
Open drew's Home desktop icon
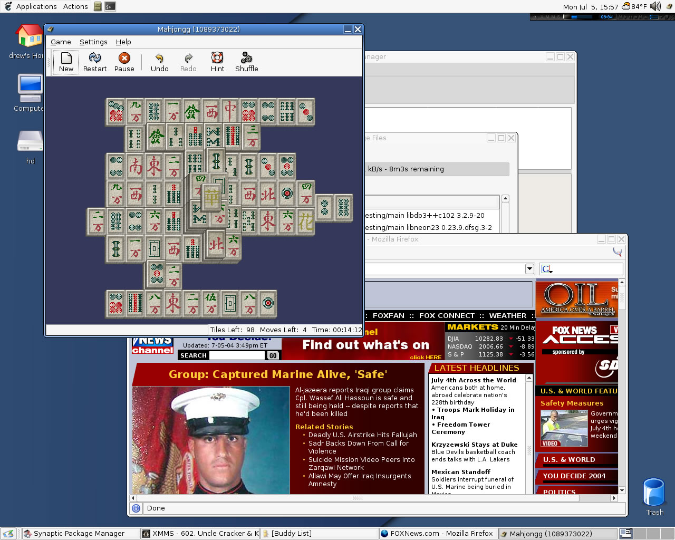pyautogui.click(x=29, y=41)
